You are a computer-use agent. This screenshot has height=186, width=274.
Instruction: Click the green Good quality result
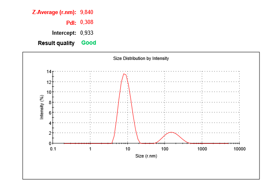(89, 43)
